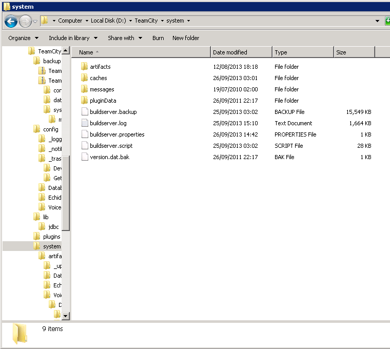Select plugins folder in navigation tree
This screenshot has height=349, width=390.
[52, 237]
